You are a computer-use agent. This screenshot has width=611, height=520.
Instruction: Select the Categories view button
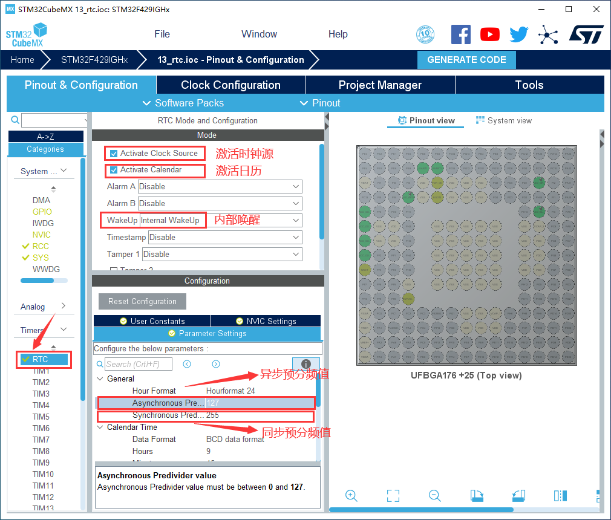tap(45, 149)
